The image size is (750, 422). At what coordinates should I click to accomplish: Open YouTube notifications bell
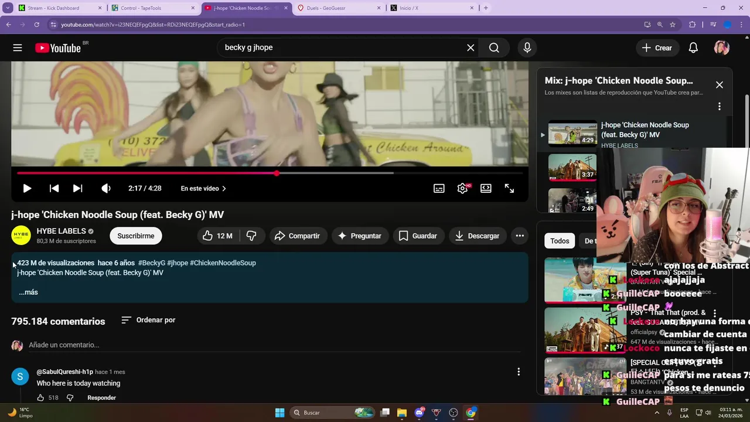[693, 48]
